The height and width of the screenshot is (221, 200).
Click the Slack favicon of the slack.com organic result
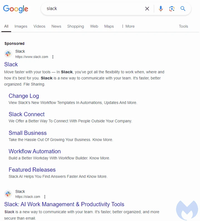(8, 194)
